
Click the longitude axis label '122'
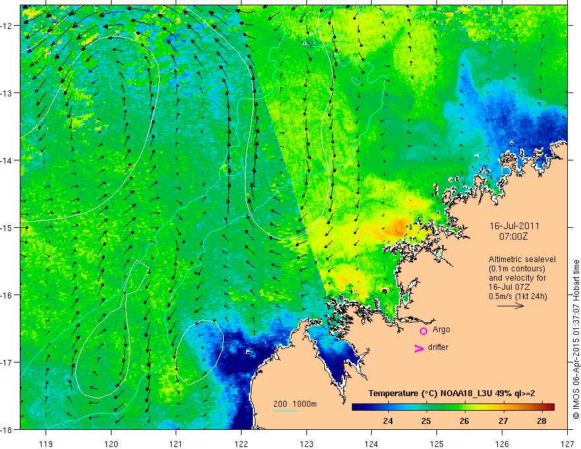click(x=241, y=444)
